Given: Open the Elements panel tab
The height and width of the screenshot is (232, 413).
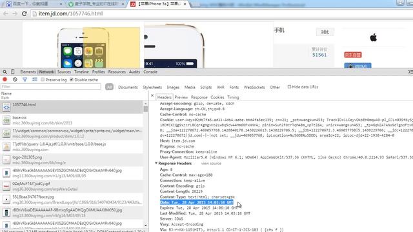Looking at the screenshot, I should tap(28, 72).
